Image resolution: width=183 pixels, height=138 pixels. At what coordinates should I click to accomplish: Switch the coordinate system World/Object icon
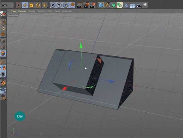(x=72, y=5)
